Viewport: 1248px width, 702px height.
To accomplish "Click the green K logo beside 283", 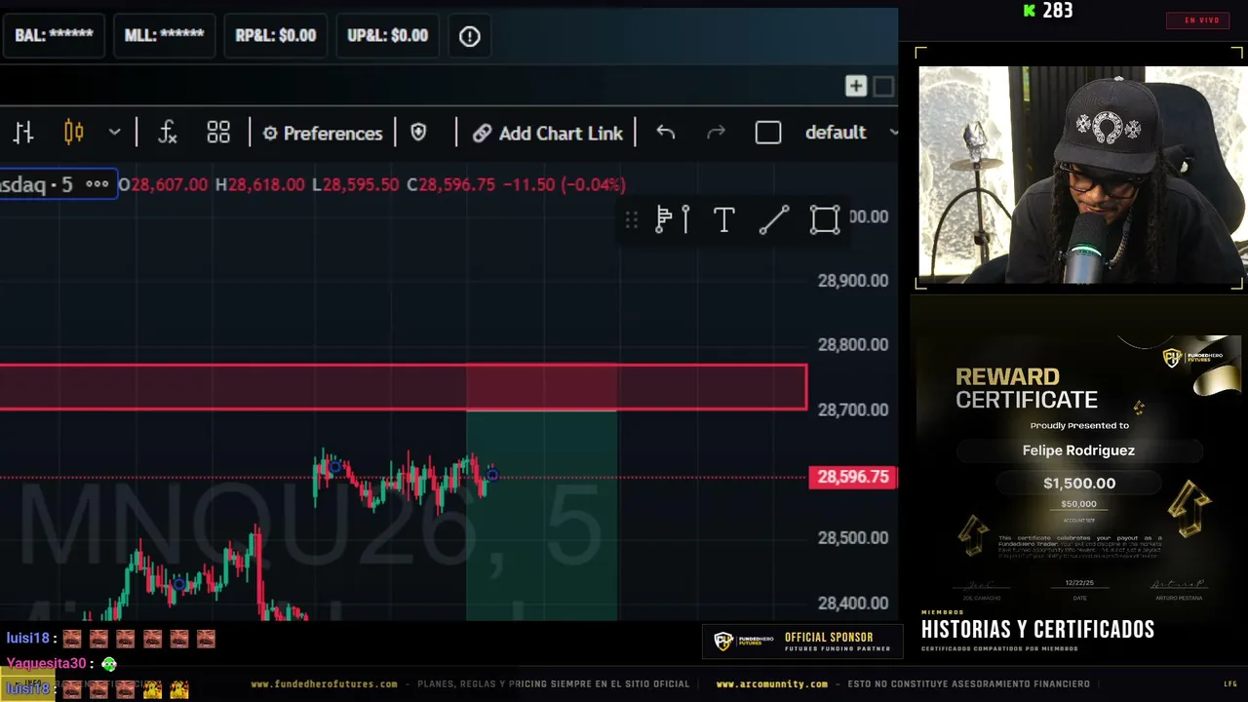I will (1029, 11).
